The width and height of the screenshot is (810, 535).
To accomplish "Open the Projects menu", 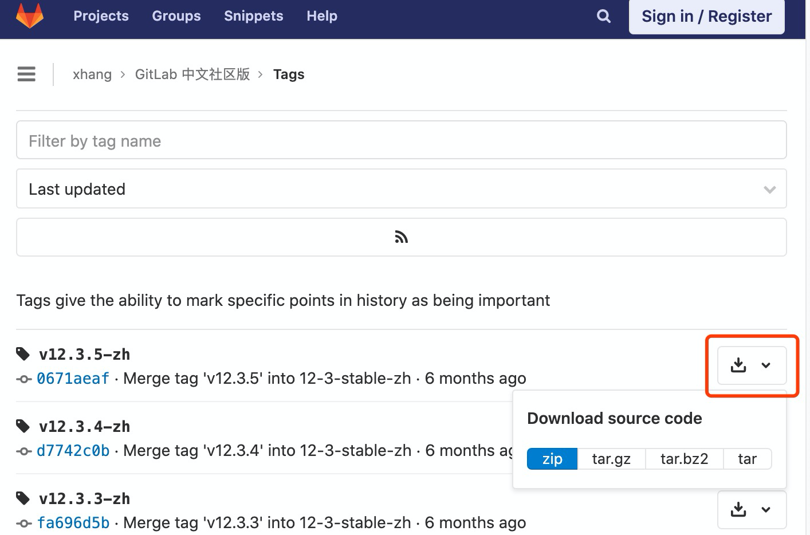I will (101, 16).
